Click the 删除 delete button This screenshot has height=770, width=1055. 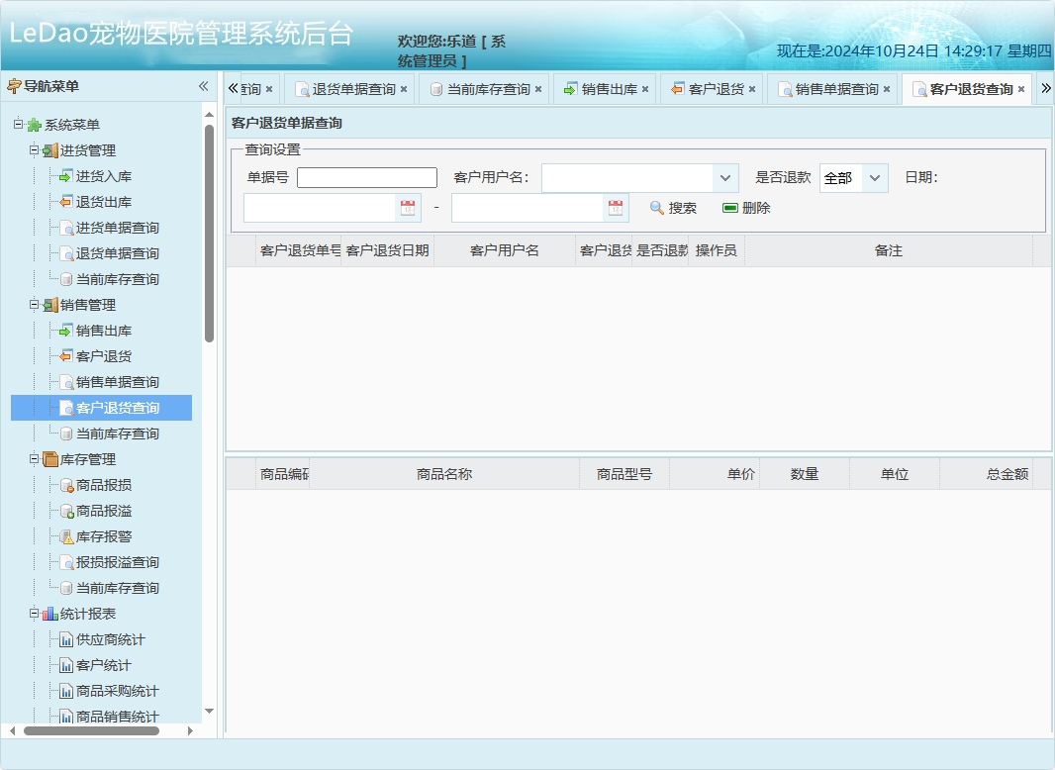click(x=747, y=208)
